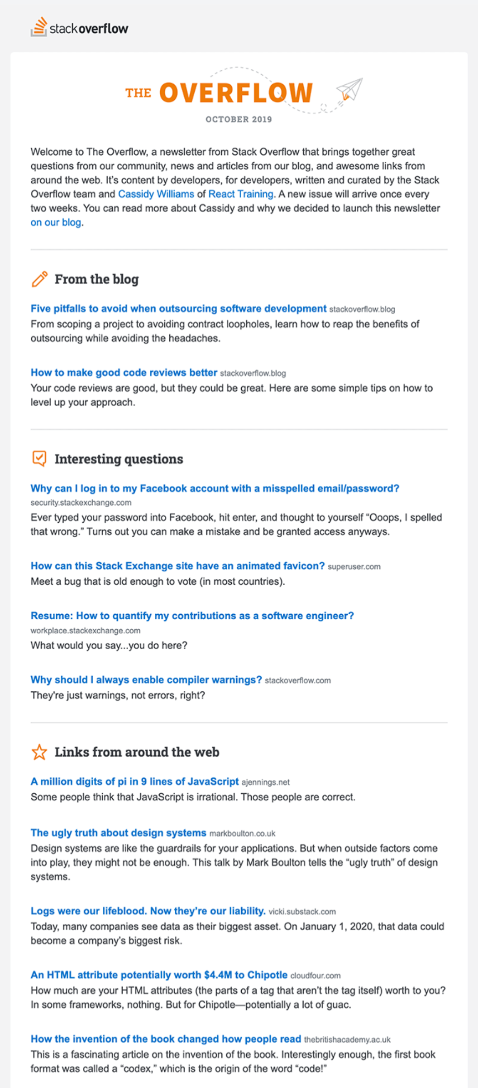478x1088 pixels.
Task: Read The ugly truth about design systems
Action: [x=118, y=832]
